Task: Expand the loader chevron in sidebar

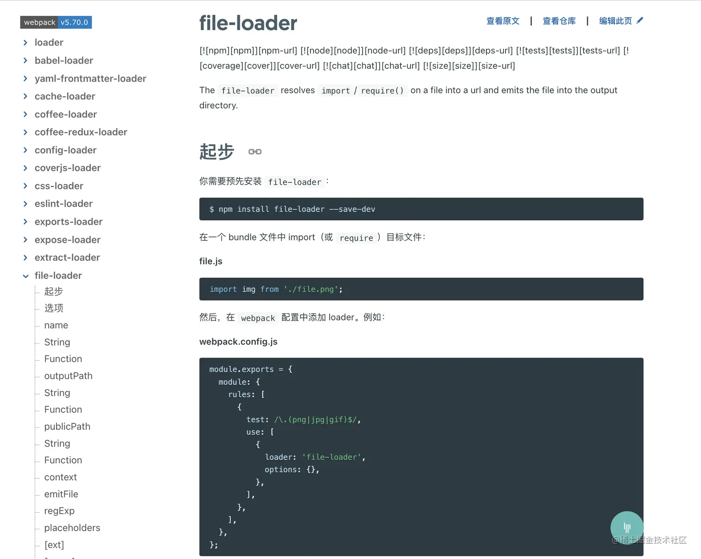Action: pyautogui.click(x=25, y=43)
